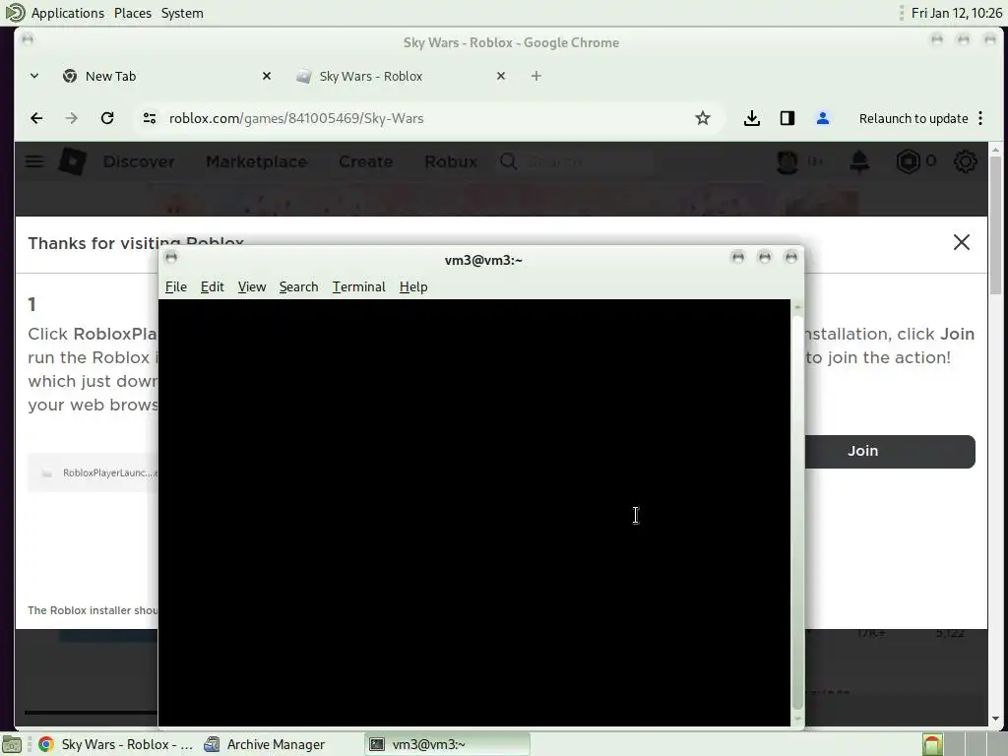1008x756 pixels.
Task: Open the Applications system menu
Action: coord(68,13)
